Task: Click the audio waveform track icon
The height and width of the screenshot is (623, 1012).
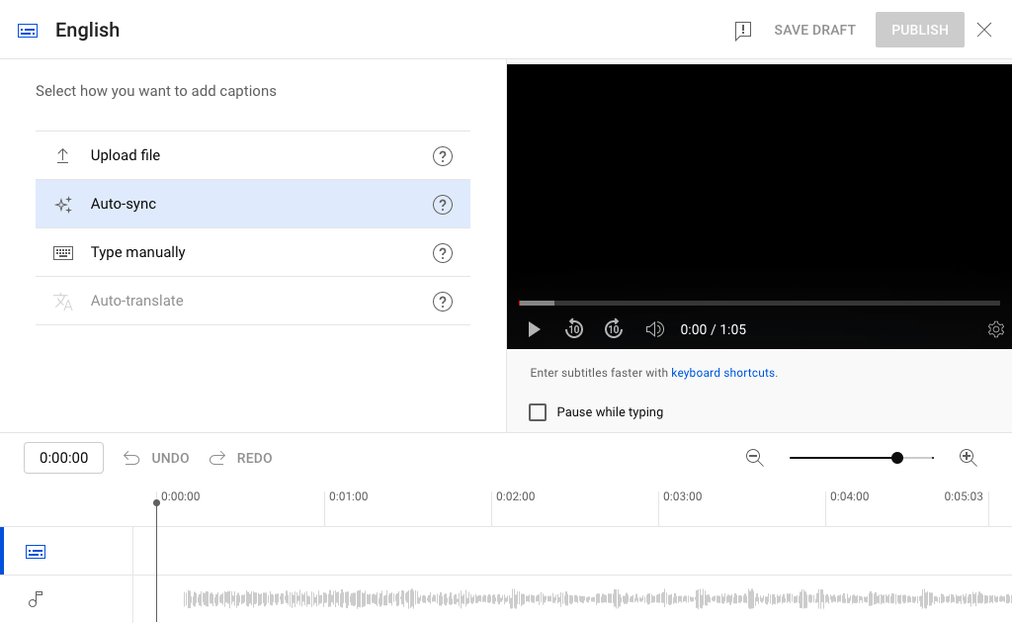Action: click(35, 599)
